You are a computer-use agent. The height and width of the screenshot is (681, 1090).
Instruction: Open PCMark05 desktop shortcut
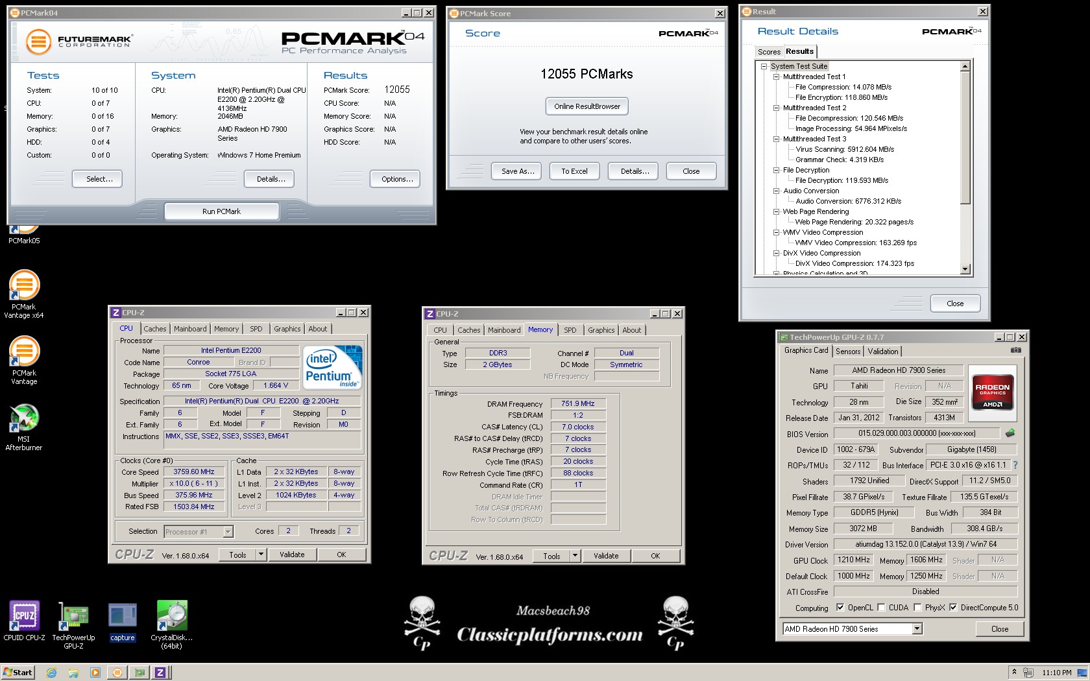pyautogui.click(x=24, y=234)
